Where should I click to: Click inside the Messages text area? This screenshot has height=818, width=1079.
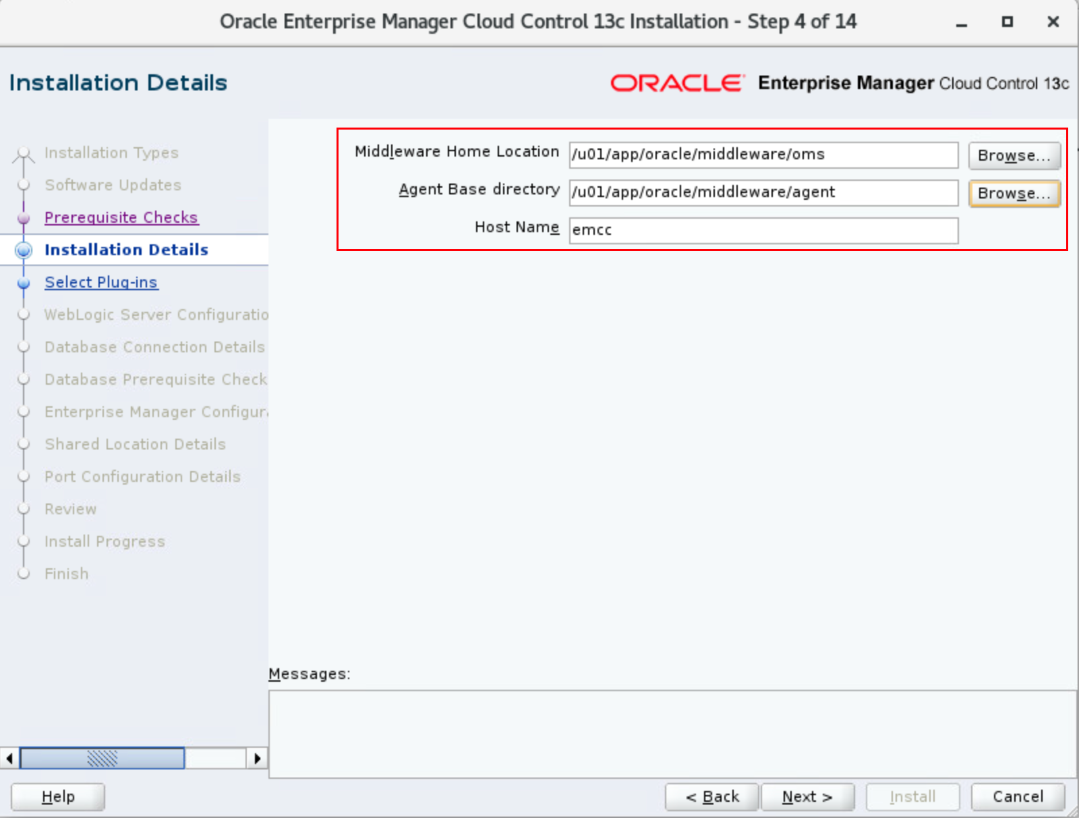672,734
